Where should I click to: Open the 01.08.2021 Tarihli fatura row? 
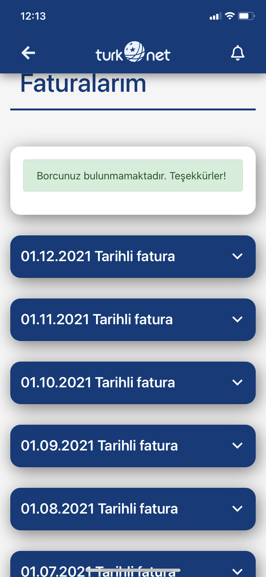point(133,509)
